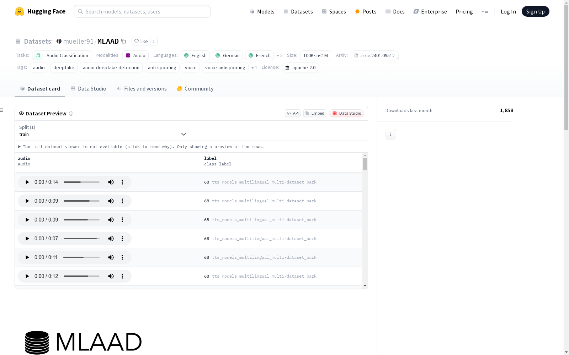Seek in the 0:14 audio progress slider
569x355 pixels.
tap(81, 182)
